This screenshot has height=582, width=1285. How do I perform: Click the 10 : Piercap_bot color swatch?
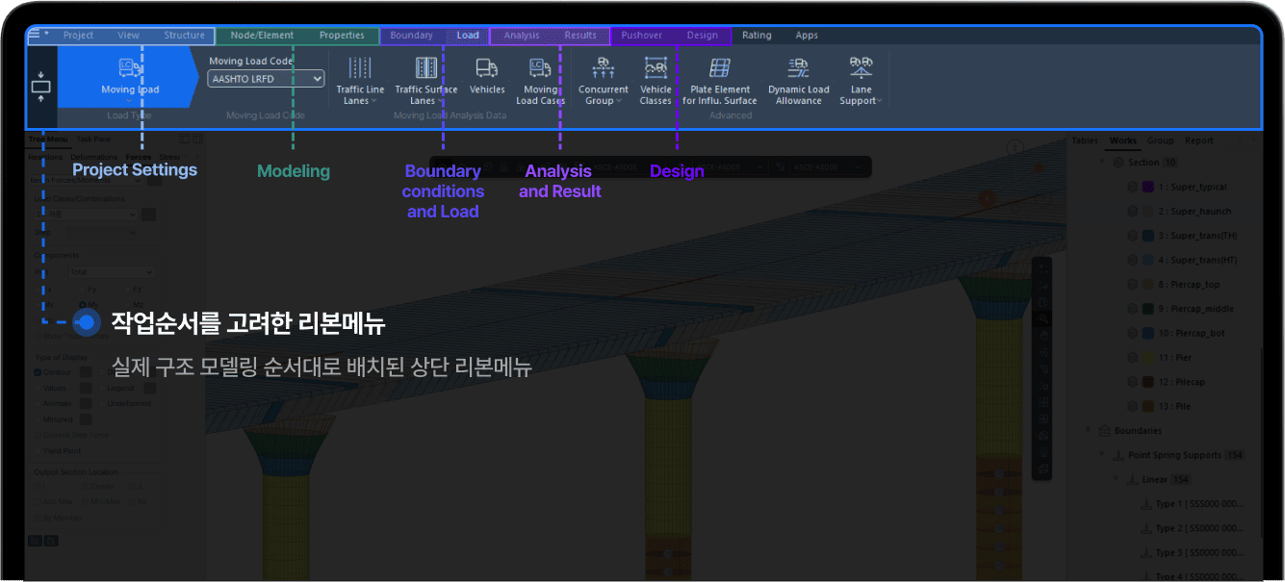click(x=1147, y=334)
